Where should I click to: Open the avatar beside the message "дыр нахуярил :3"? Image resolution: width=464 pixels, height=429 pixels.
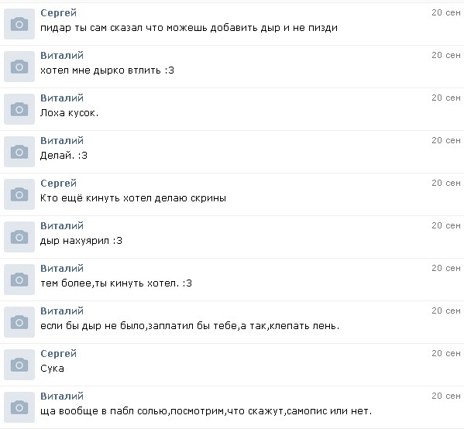(x=19, y=237)
